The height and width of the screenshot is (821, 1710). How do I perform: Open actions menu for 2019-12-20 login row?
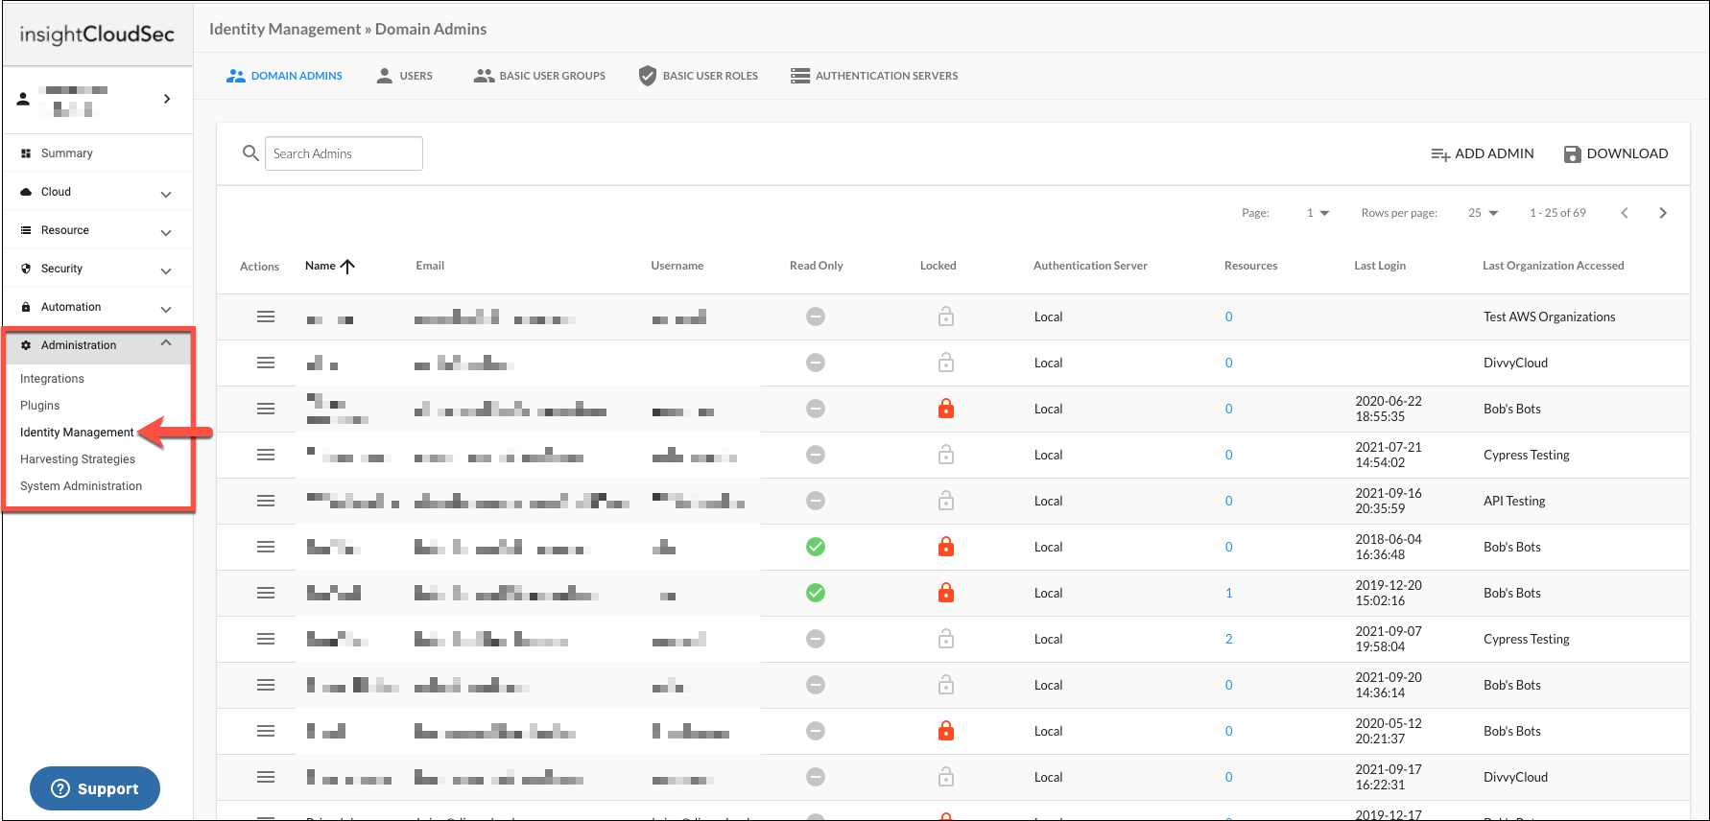click(x=266, y=593)
